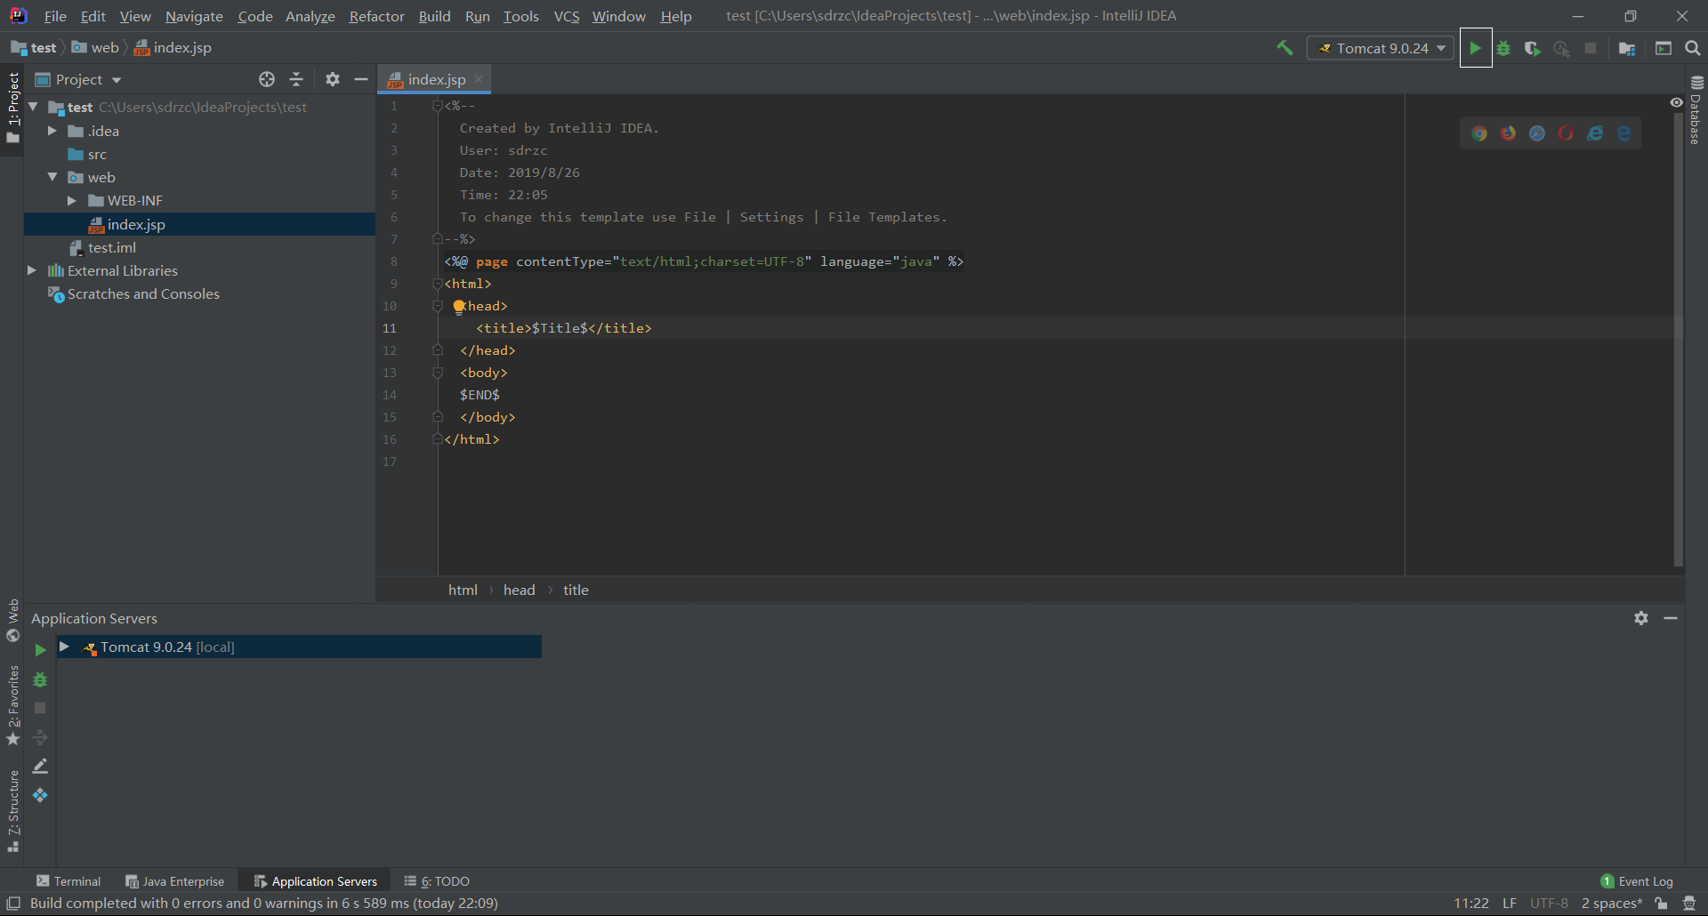Screen dimensions: 1708x916
Task: Run Tomcat with the green play button
Action: (1475, 48)
